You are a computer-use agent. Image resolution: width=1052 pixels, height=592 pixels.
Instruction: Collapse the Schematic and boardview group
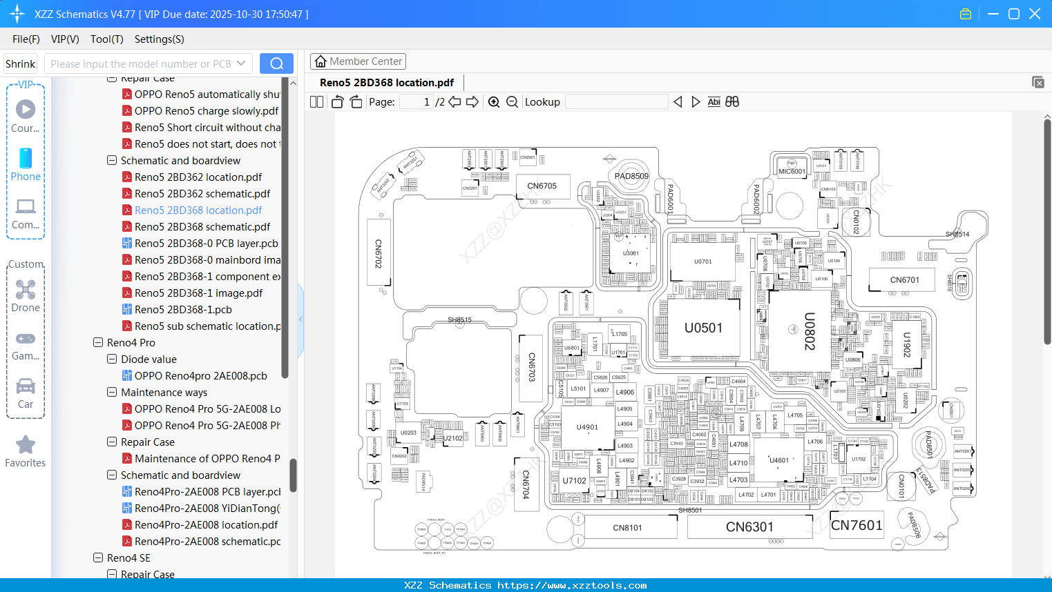[x=111, y=160]
